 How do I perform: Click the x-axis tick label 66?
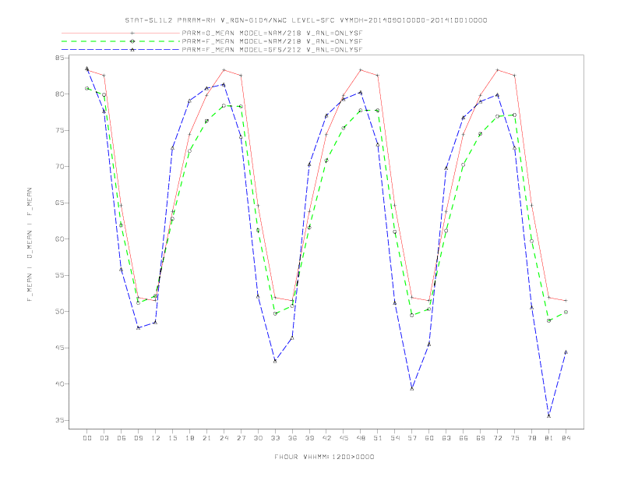pyautogui.click(x=464, y=438)
